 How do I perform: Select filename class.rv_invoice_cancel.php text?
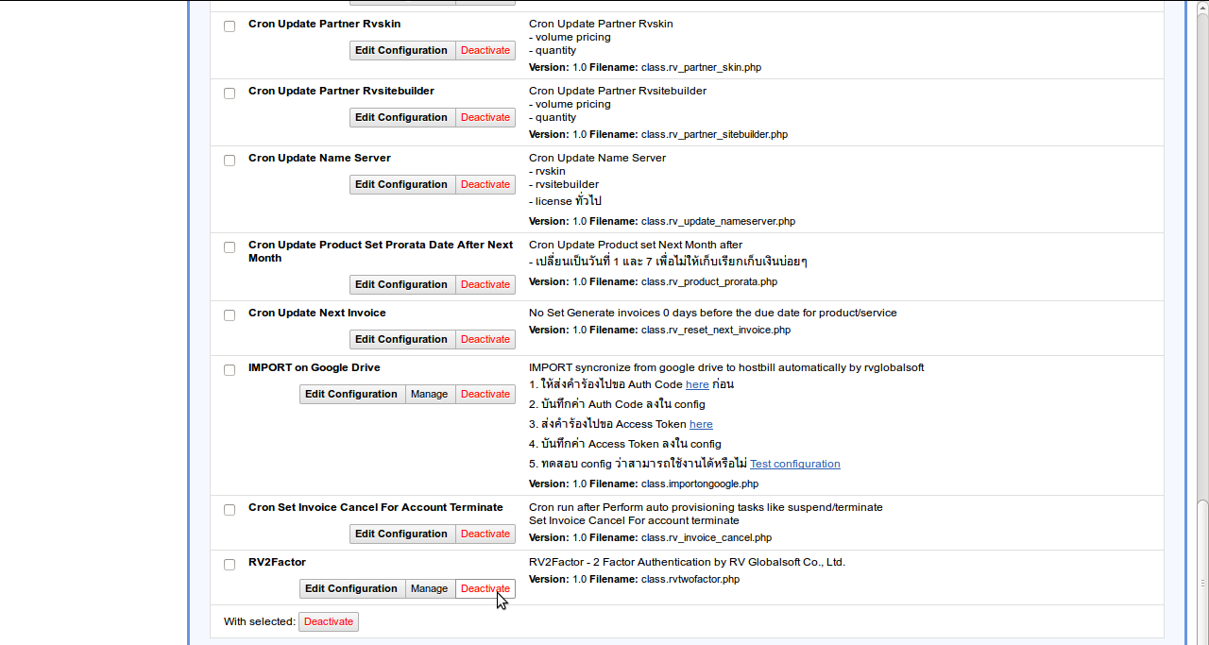tap(707, 538)
